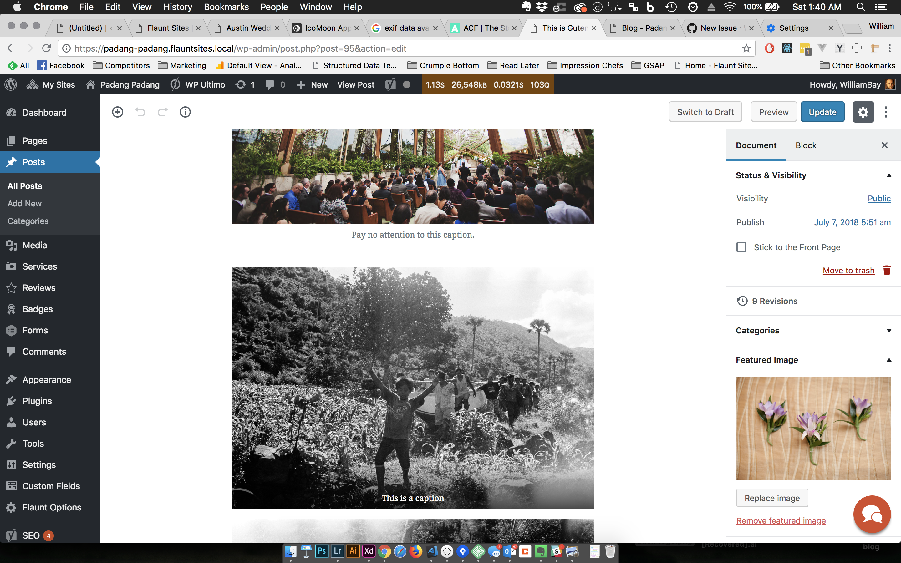Collapse the Featured Image panel
The width and height of the screenshot is (901, 563).
coord(889,360)
